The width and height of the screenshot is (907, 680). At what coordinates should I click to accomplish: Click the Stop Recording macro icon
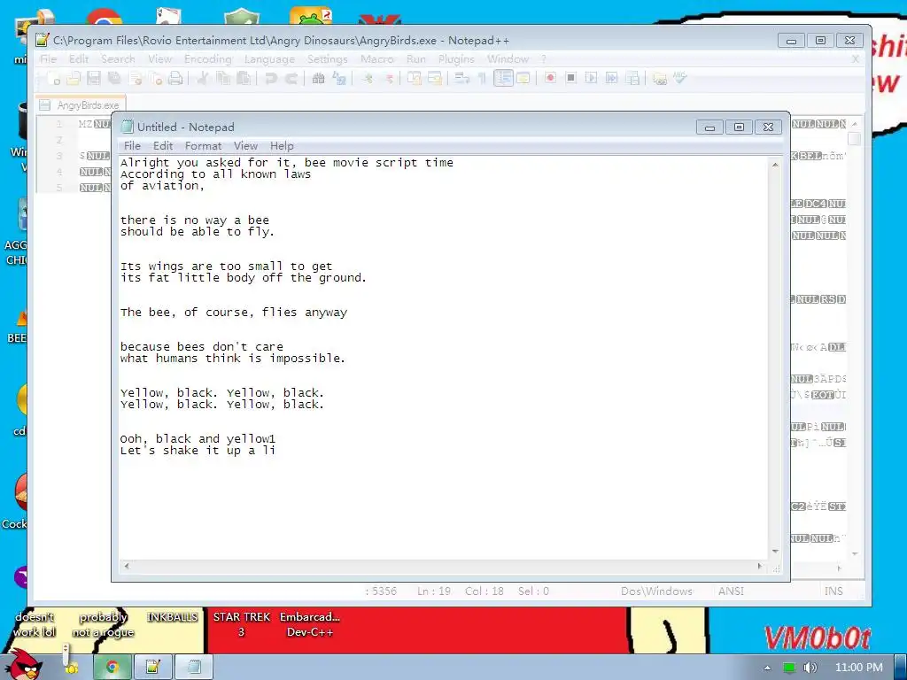point(570,78)
